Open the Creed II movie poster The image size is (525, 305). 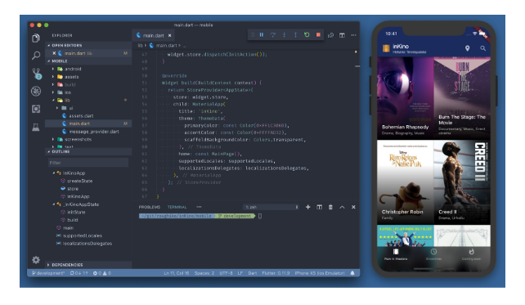coord(462,182)
